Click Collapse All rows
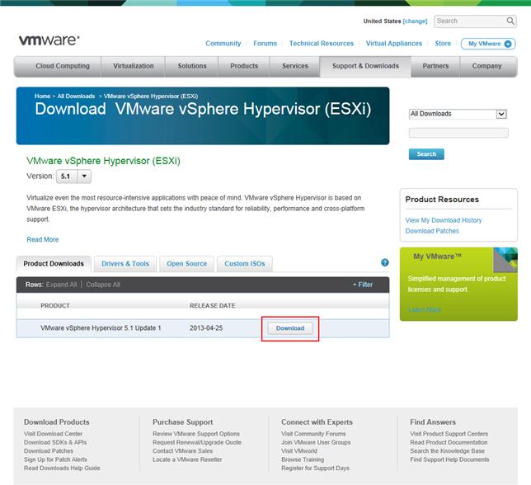Screen dimensions: 531x485 click(x=103, y=285)
